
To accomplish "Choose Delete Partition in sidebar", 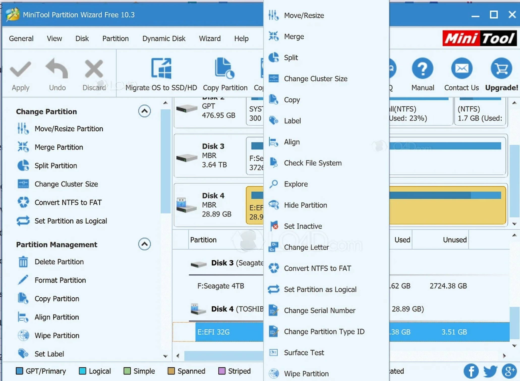I will [51, 262].
